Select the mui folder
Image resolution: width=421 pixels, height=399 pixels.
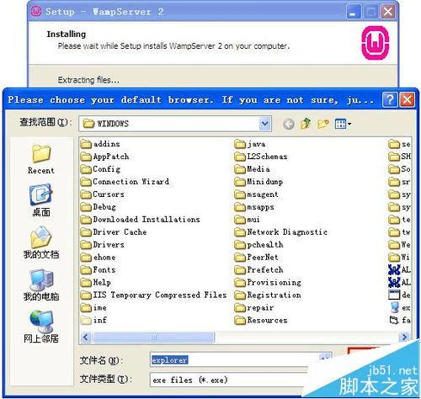coord(247,220)
